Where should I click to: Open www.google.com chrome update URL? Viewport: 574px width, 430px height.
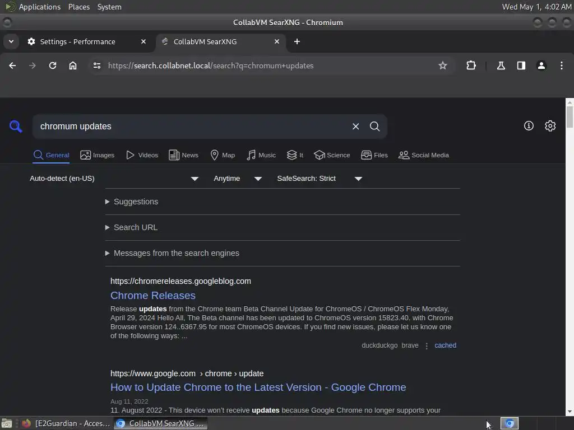pos(187,373)
